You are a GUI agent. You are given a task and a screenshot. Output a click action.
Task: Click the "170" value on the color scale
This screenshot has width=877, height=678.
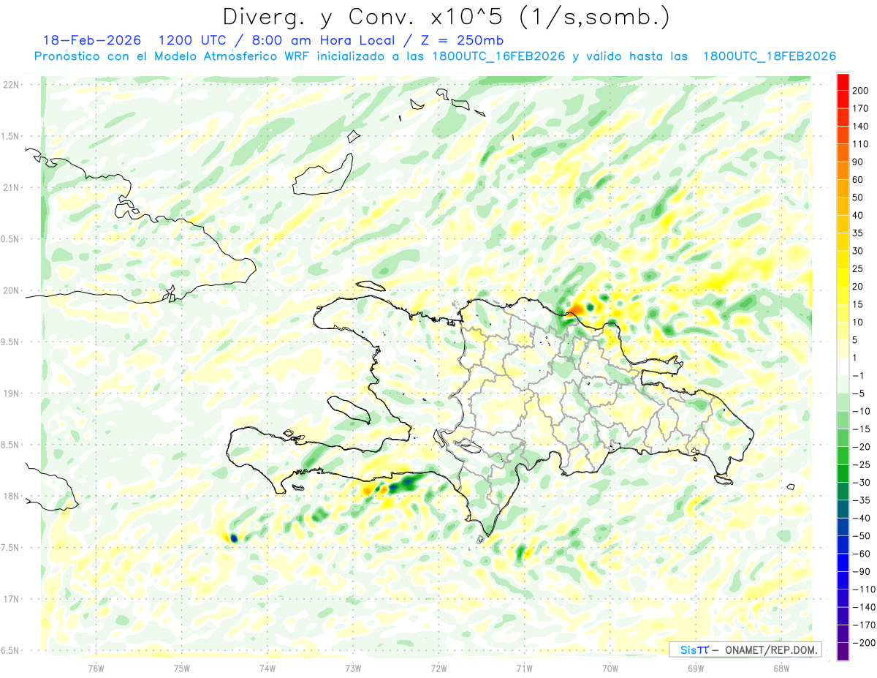(862, 108)
